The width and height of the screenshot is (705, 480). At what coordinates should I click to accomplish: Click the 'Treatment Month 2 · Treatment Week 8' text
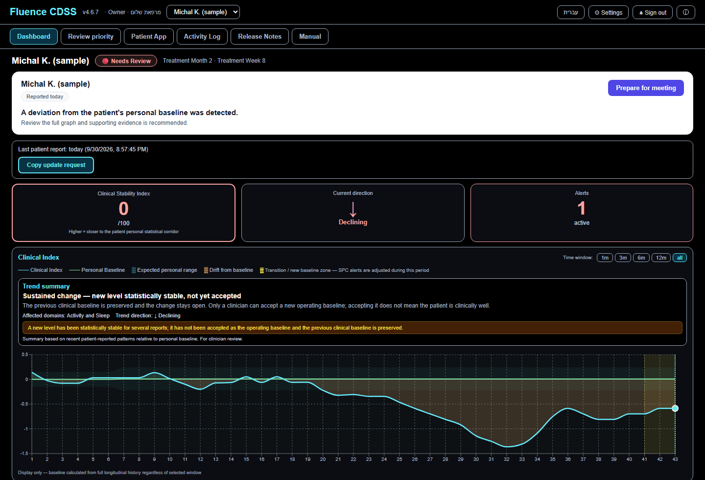(x=214, y=61)
